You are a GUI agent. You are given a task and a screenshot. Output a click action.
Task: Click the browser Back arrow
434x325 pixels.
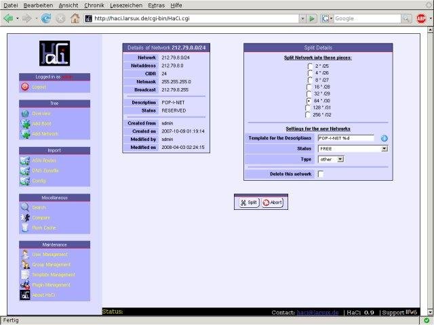(x=8, y=18)
